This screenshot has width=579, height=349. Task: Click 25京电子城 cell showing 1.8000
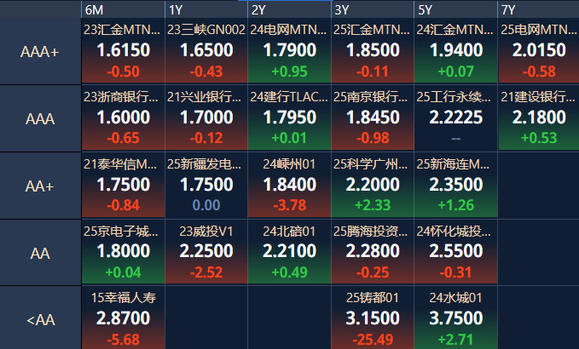click(123, 252)
